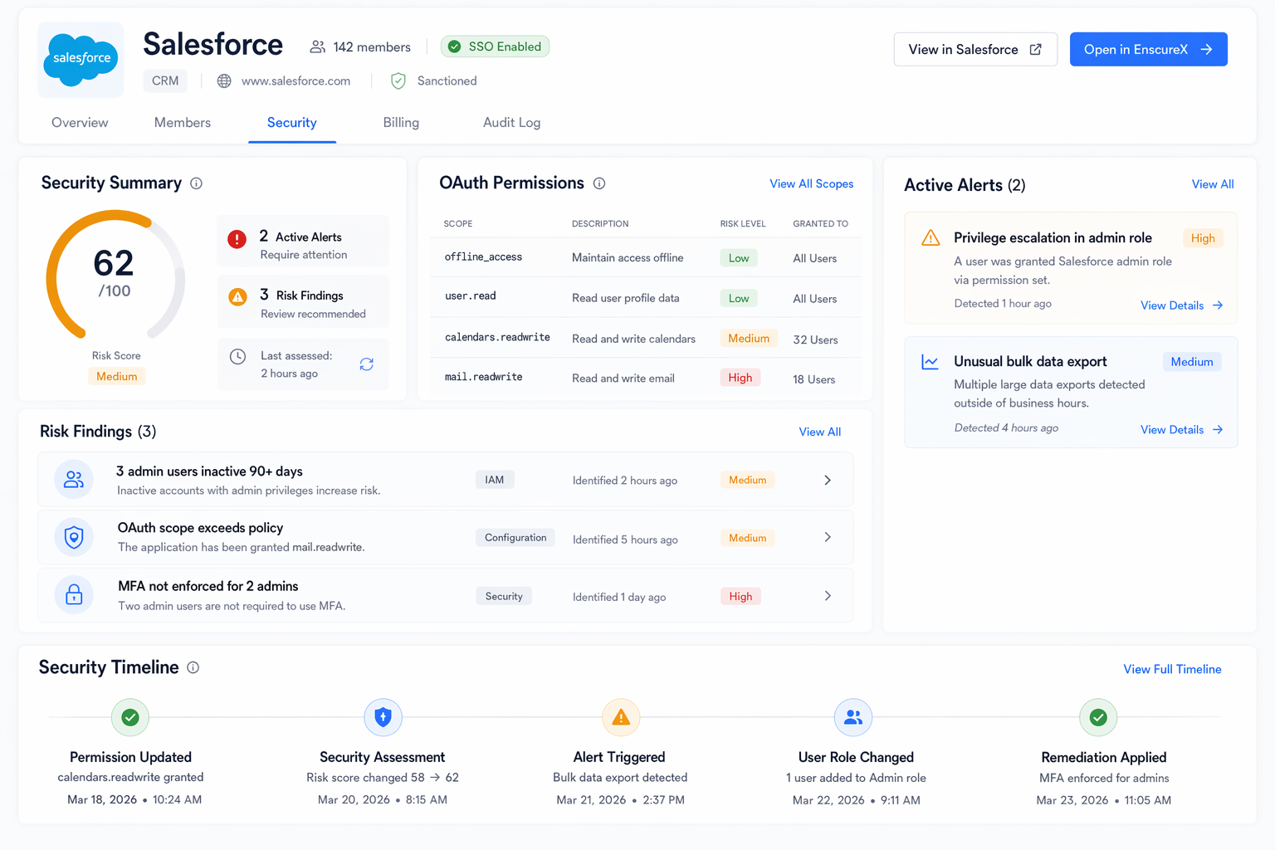Image resolution: width=1275 pixels, height=850 pixels.
Task: Click the Alert Triggered warning marker on timeline
Action: 620,716
